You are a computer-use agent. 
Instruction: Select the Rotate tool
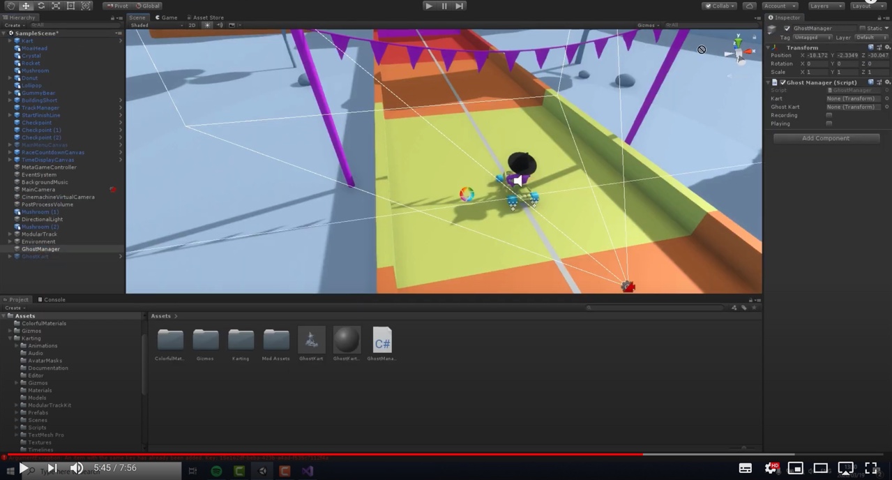coord(41,6)
